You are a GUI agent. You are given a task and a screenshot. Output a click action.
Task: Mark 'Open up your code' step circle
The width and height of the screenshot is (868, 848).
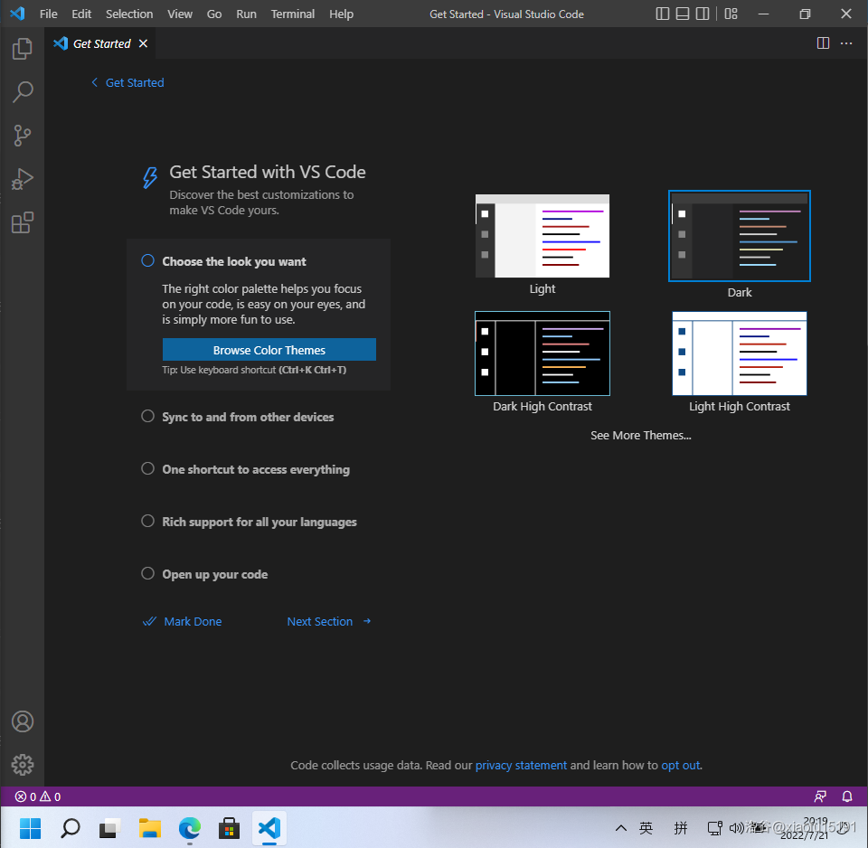coord(147,573)
